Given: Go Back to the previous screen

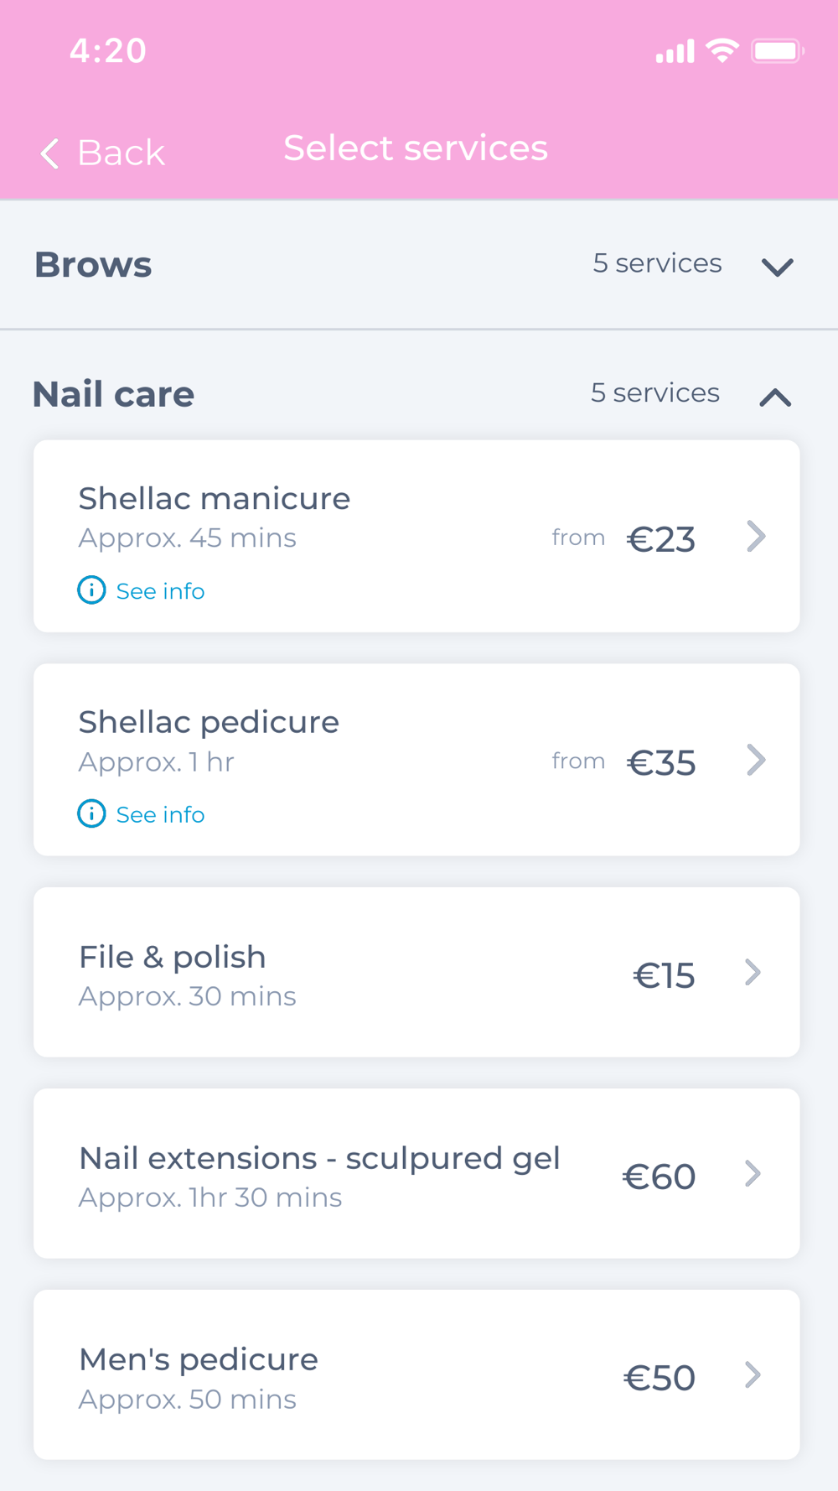Looking at the screenshot, I should [122, 153].
